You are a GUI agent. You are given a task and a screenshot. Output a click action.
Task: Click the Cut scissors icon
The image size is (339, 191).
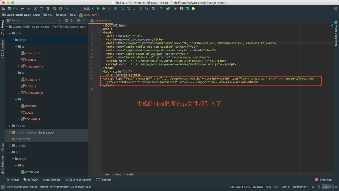(x=36, y=9)
